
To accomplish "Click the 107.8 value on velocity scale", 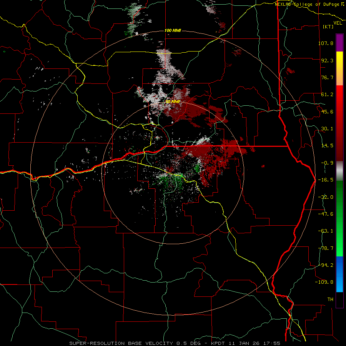I will pos(326,43).
